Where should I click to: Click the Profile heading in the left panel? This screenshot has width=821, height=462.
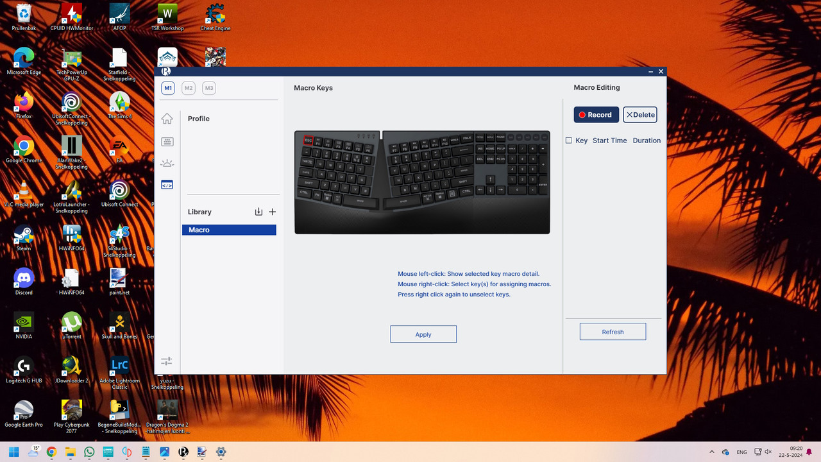pos(199,119)
